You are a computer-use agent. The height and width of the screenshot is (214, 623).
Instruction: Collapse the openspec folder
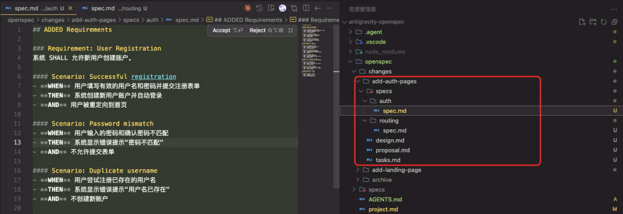coord(350,62)
